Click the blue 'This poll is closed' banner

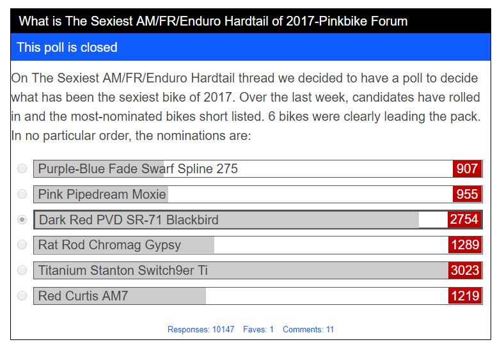pyautogui.click(x=251, y=47)
